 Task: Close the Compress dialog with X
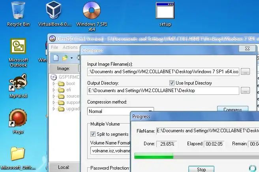[247, 48]
